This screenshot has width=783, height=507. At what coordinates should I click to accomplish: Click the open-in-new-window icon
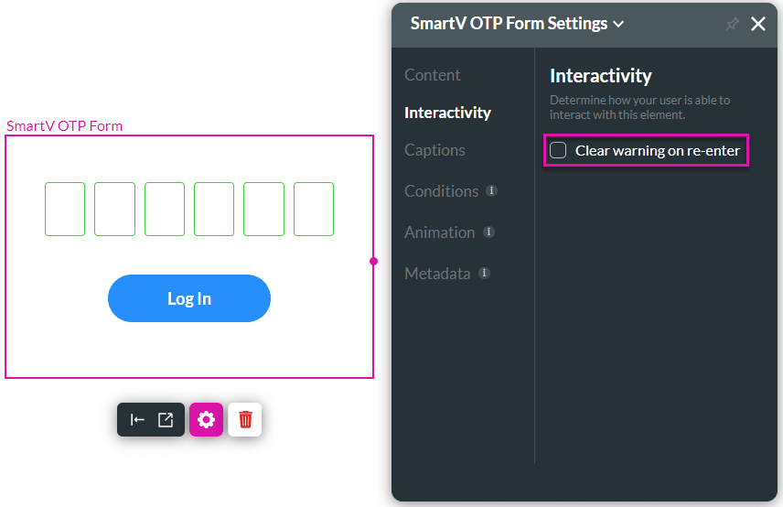166,419
